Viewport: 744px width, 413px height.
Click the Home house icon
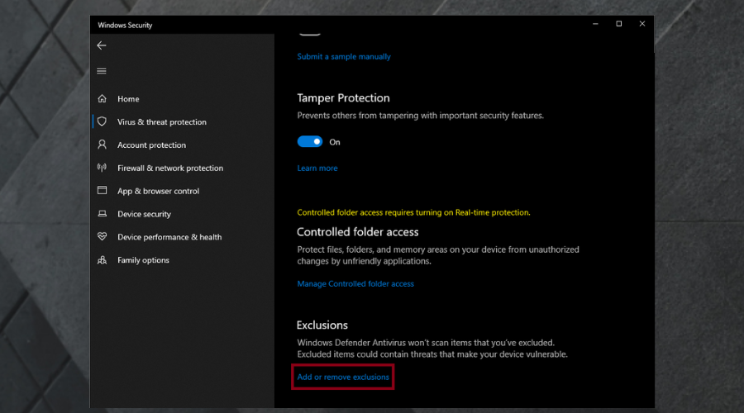tap(103, 99)
